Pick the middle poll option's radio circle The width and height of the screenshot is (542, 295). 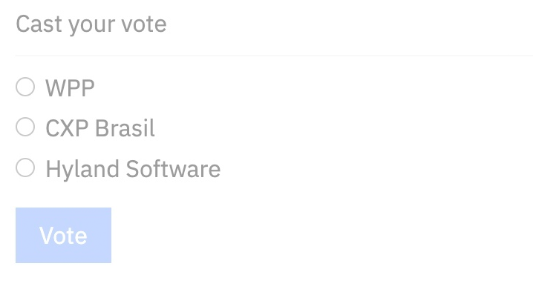coord(25,127)
